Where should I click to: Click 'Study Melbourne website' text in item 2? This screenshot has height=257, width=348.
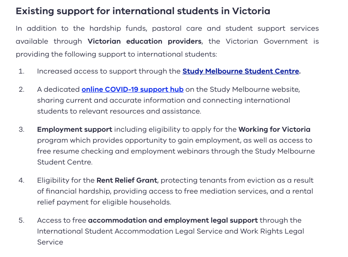click(x=254, y=89)
